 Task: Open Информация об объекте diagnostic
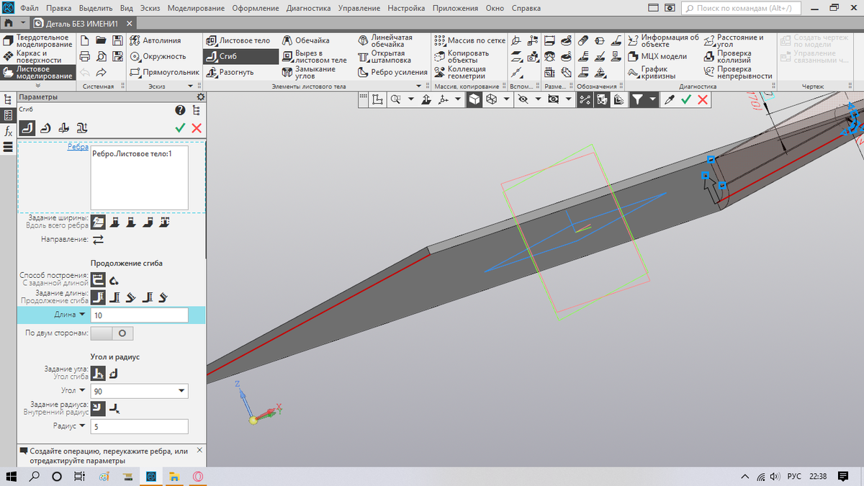(x=662, y=40)
